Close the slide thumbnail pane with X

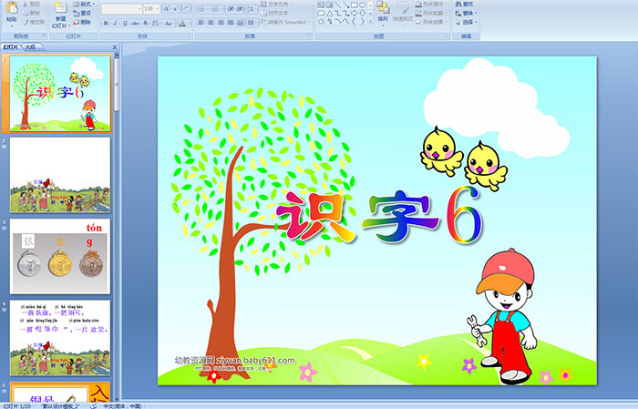115,47
